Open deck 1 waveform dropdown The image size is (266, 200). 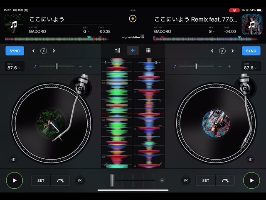click(x=107, y=62)
